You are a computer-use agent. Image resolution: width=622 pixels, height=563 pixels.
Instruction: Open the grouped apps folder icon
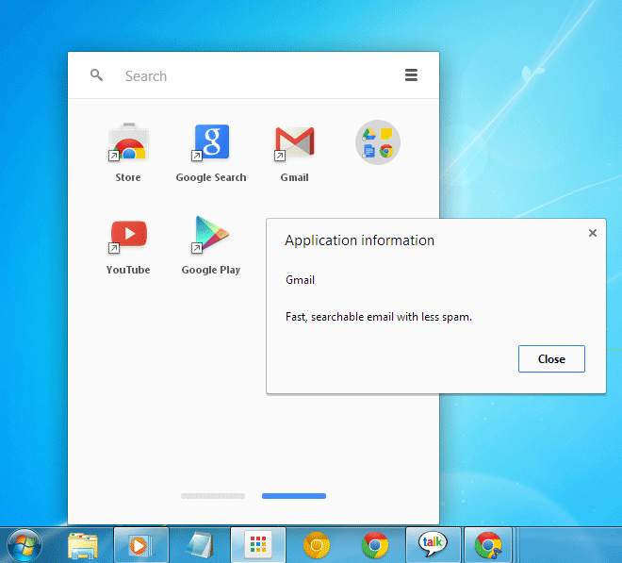coord(377,142)
